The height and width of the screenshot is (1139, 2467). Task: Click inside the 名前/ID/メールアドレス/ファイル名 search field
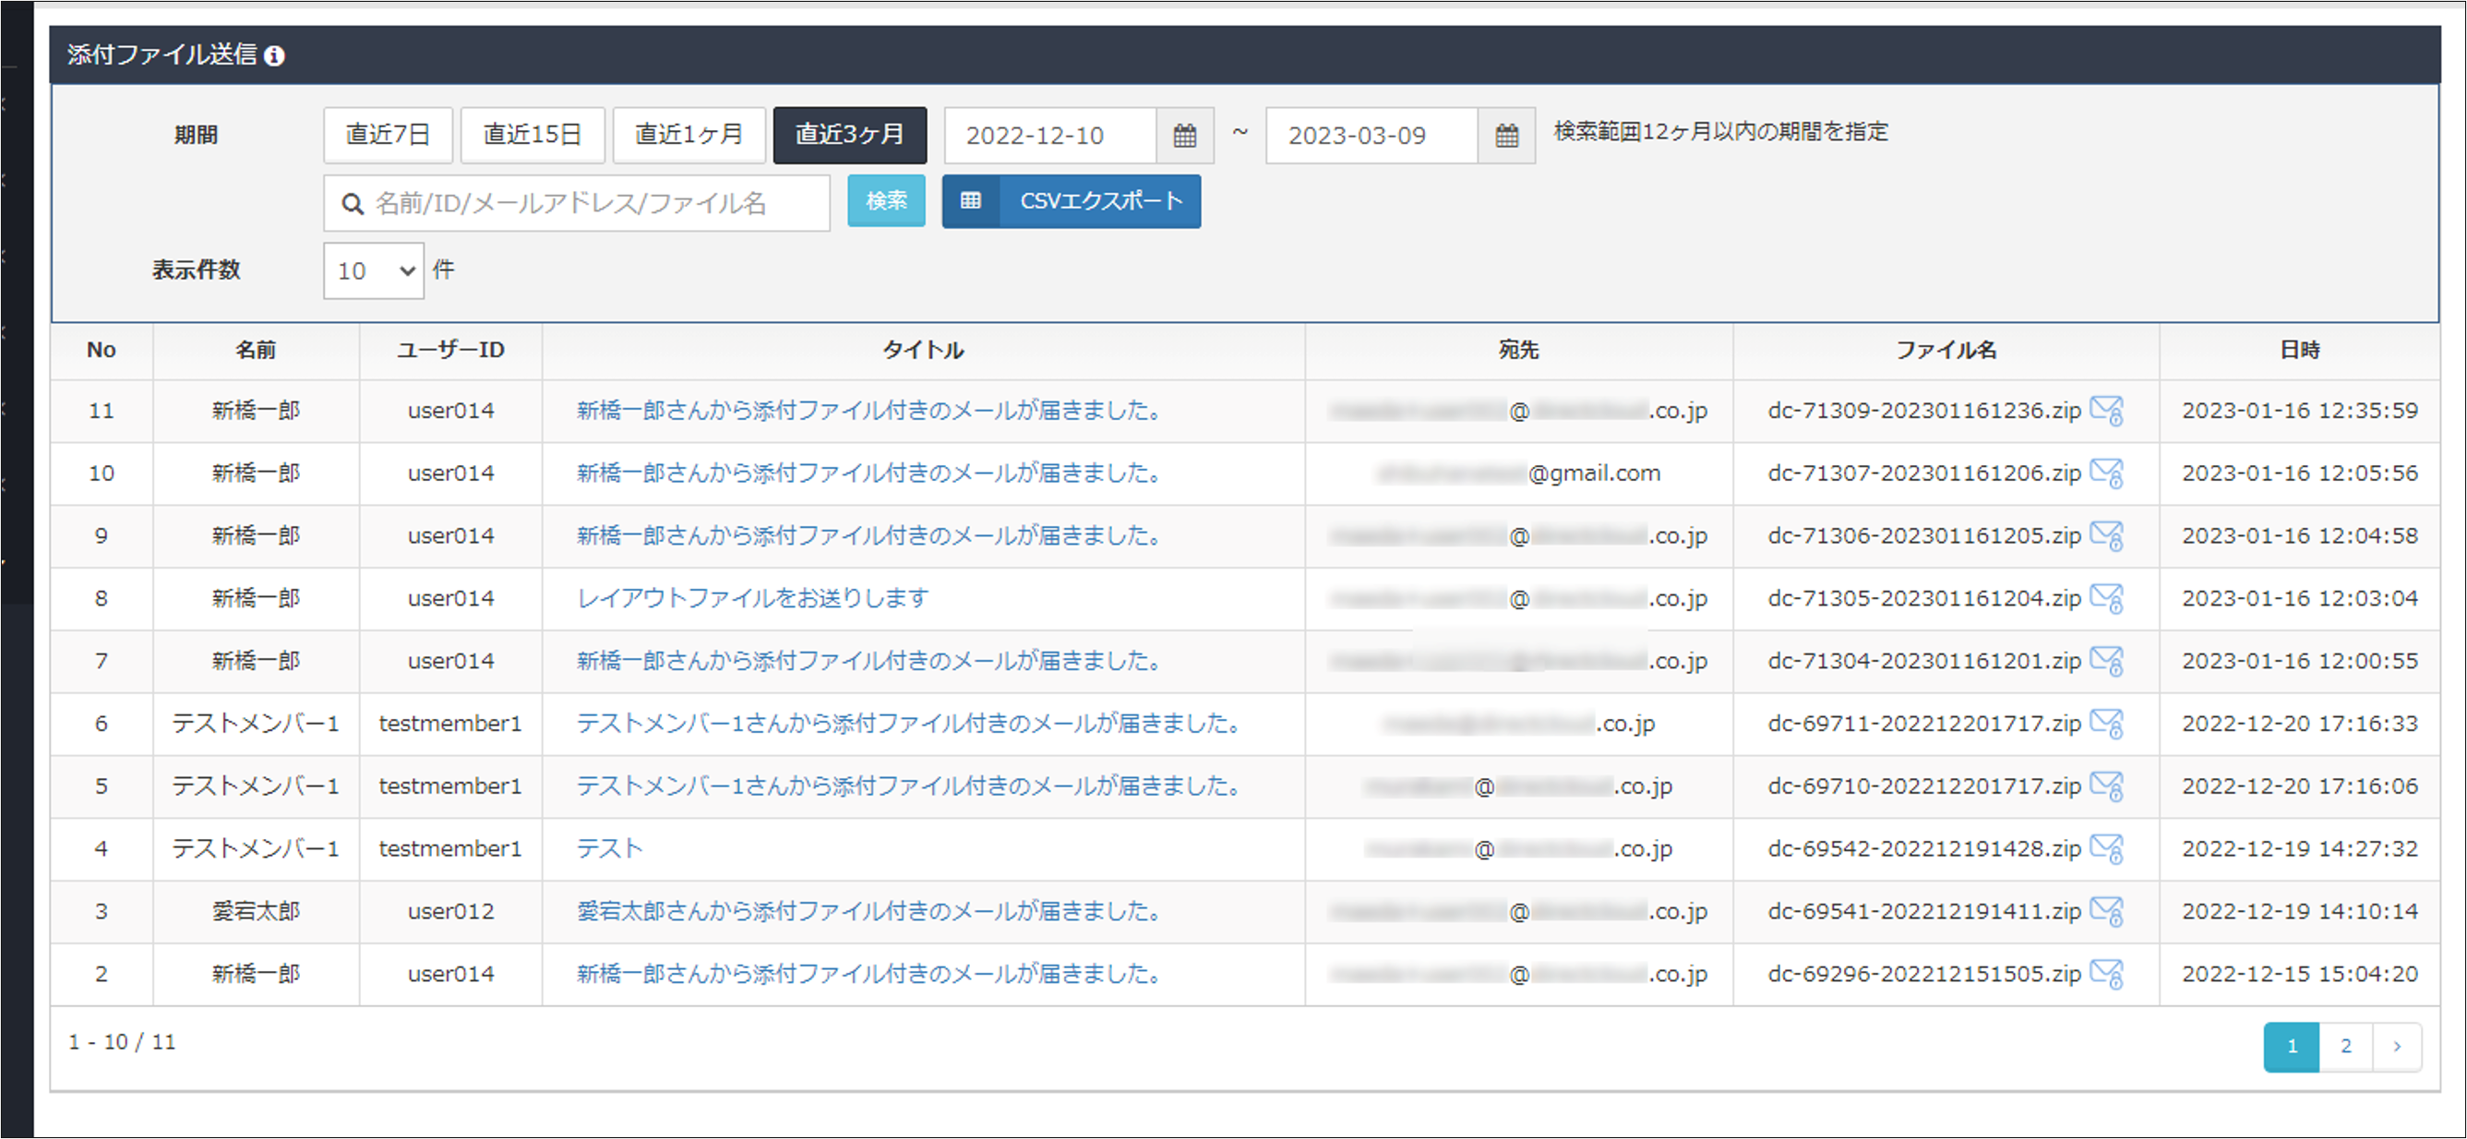pyautogui.click(x=593, y=203)
